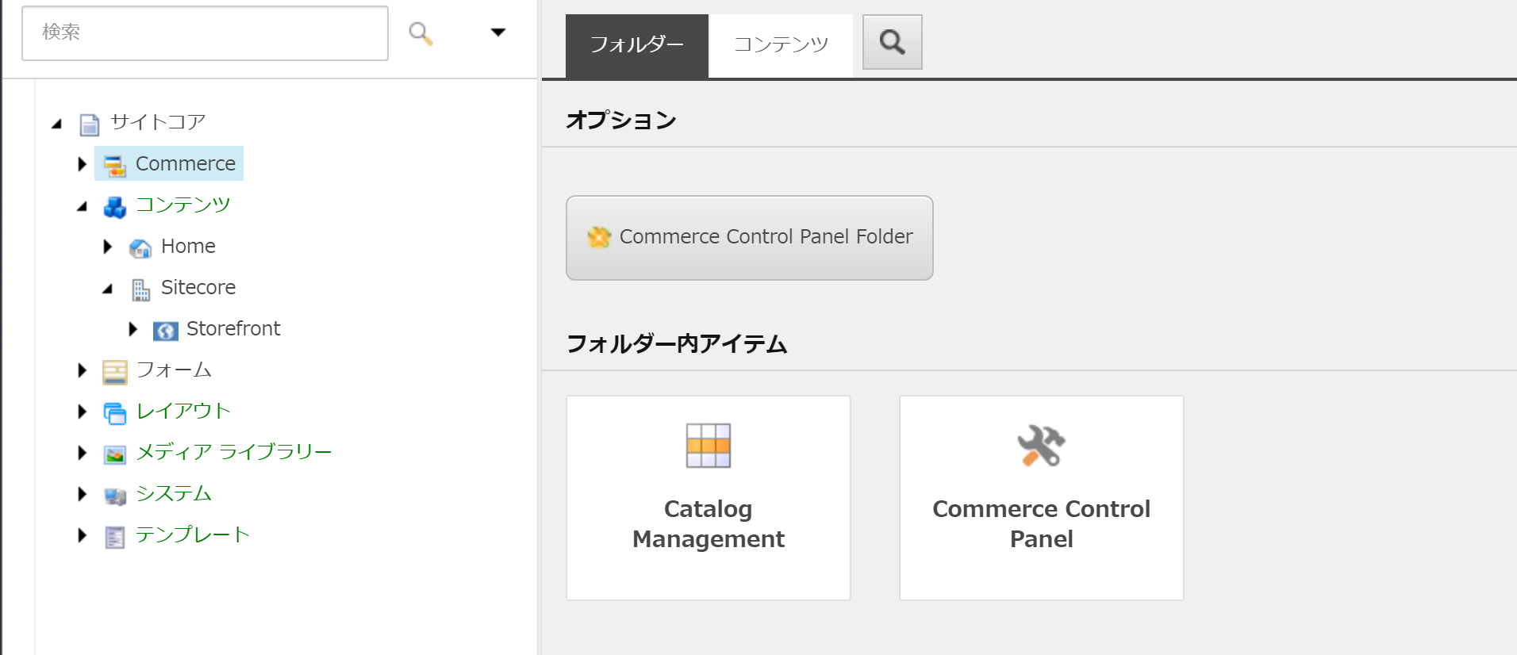
Task: Collapse the Sitecore tree node
Action: pos(108,289)
